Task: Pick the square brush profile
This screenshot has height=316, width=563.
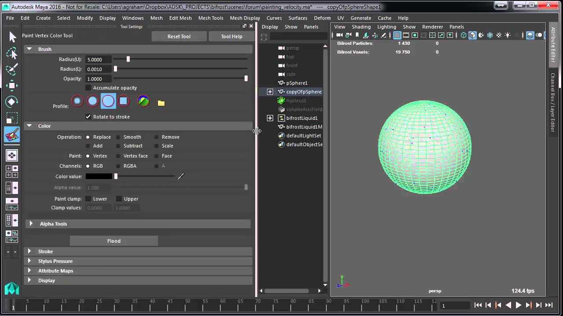Action: point(124,101)
